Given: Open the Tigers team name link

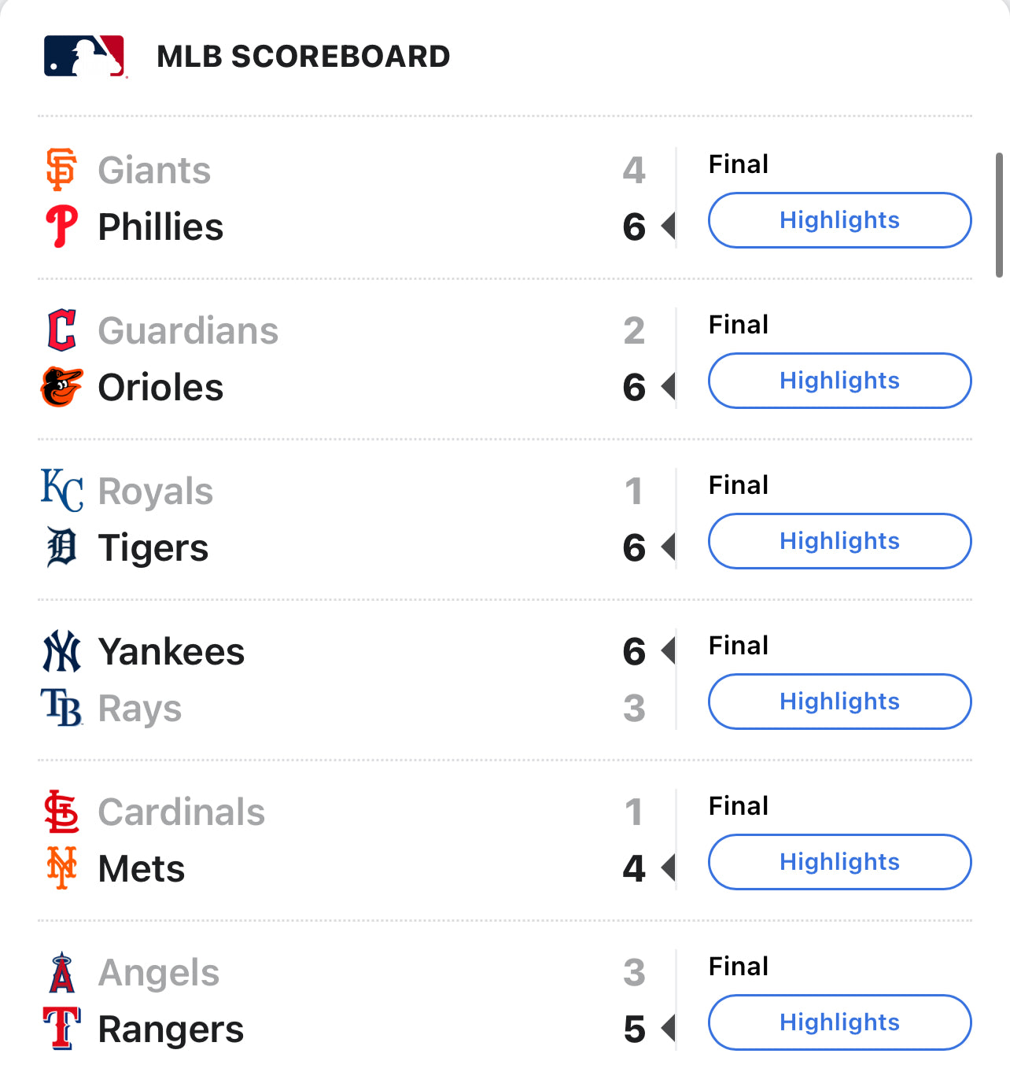Looking at the screenshot, I should (153, 548).
